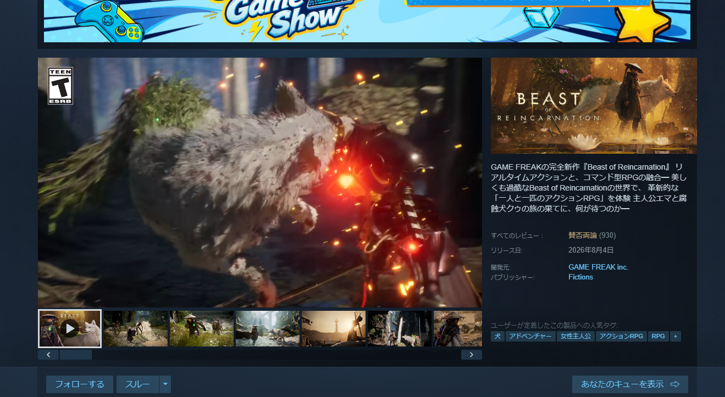Select the アクションRPG tag
Screen dimensions: 725x397
click(621, 336)
